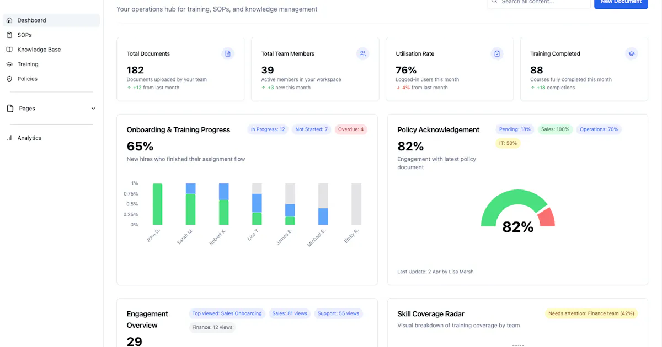Click the Engagement Overview heading

tap(147, 319)
